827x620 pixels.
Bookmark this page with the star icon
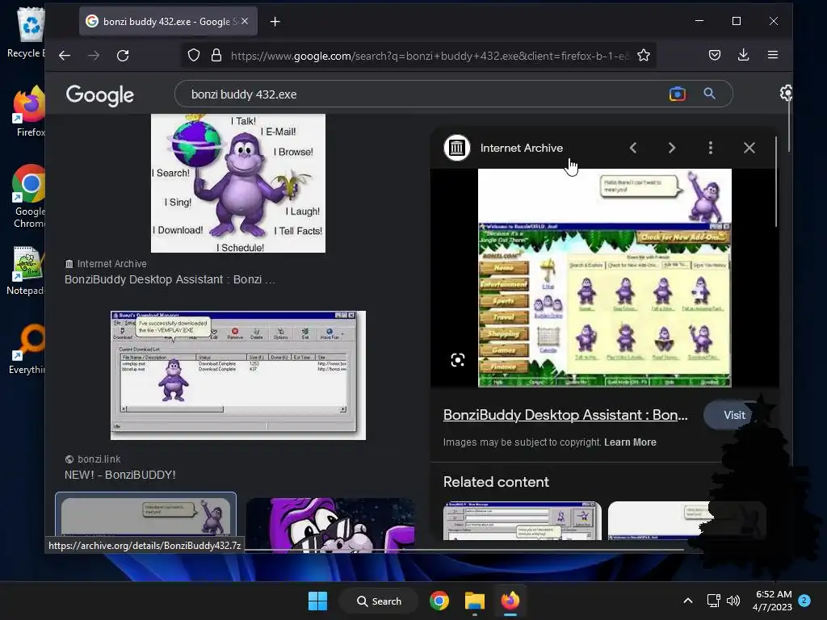[644, 56]
